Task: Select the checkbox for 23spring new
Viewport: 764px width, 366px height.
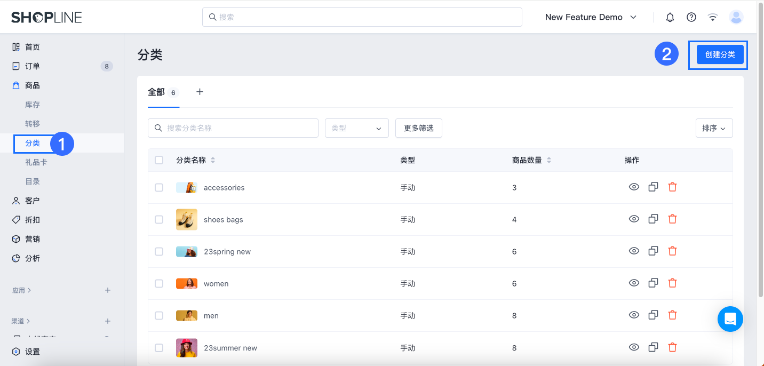Action: click(159, 251)
